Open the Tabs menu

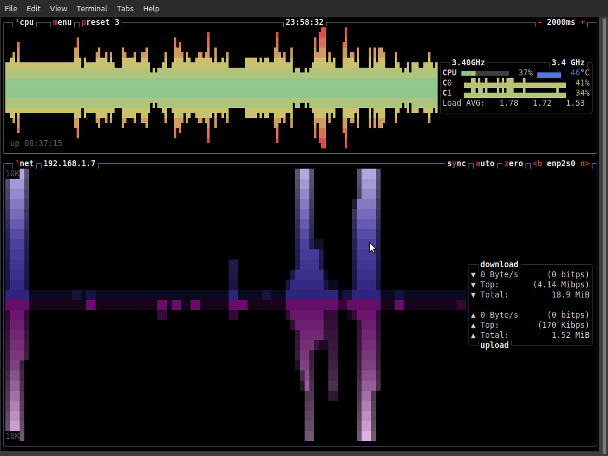[125, 8]
